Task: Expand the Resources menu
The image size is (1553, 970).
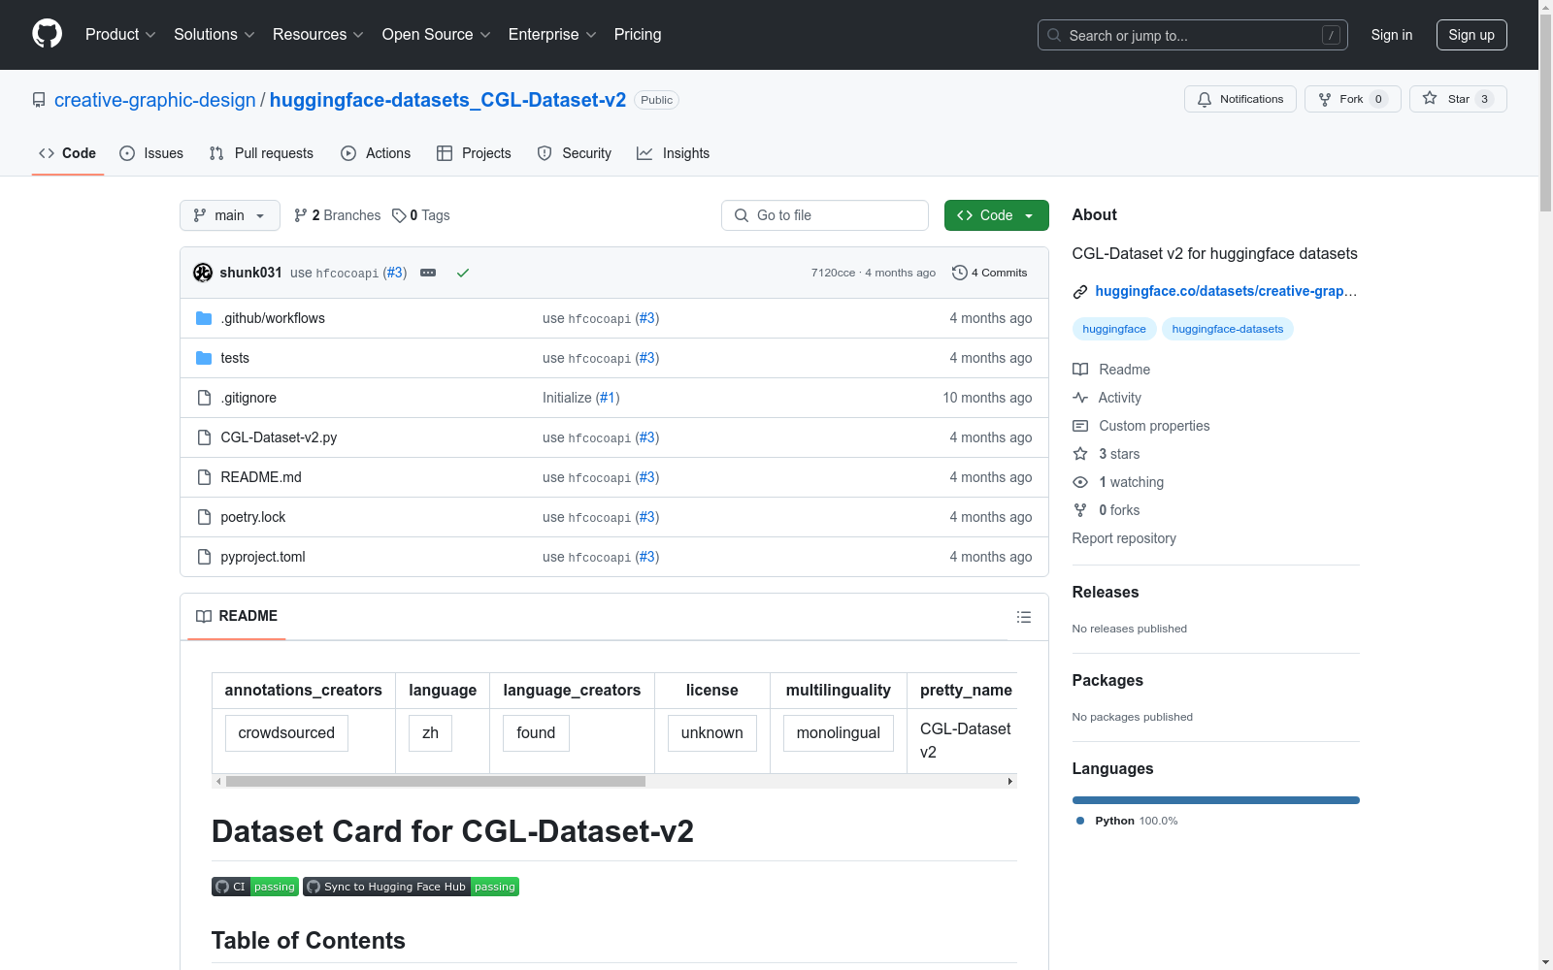Action: (x=318, y=34)
